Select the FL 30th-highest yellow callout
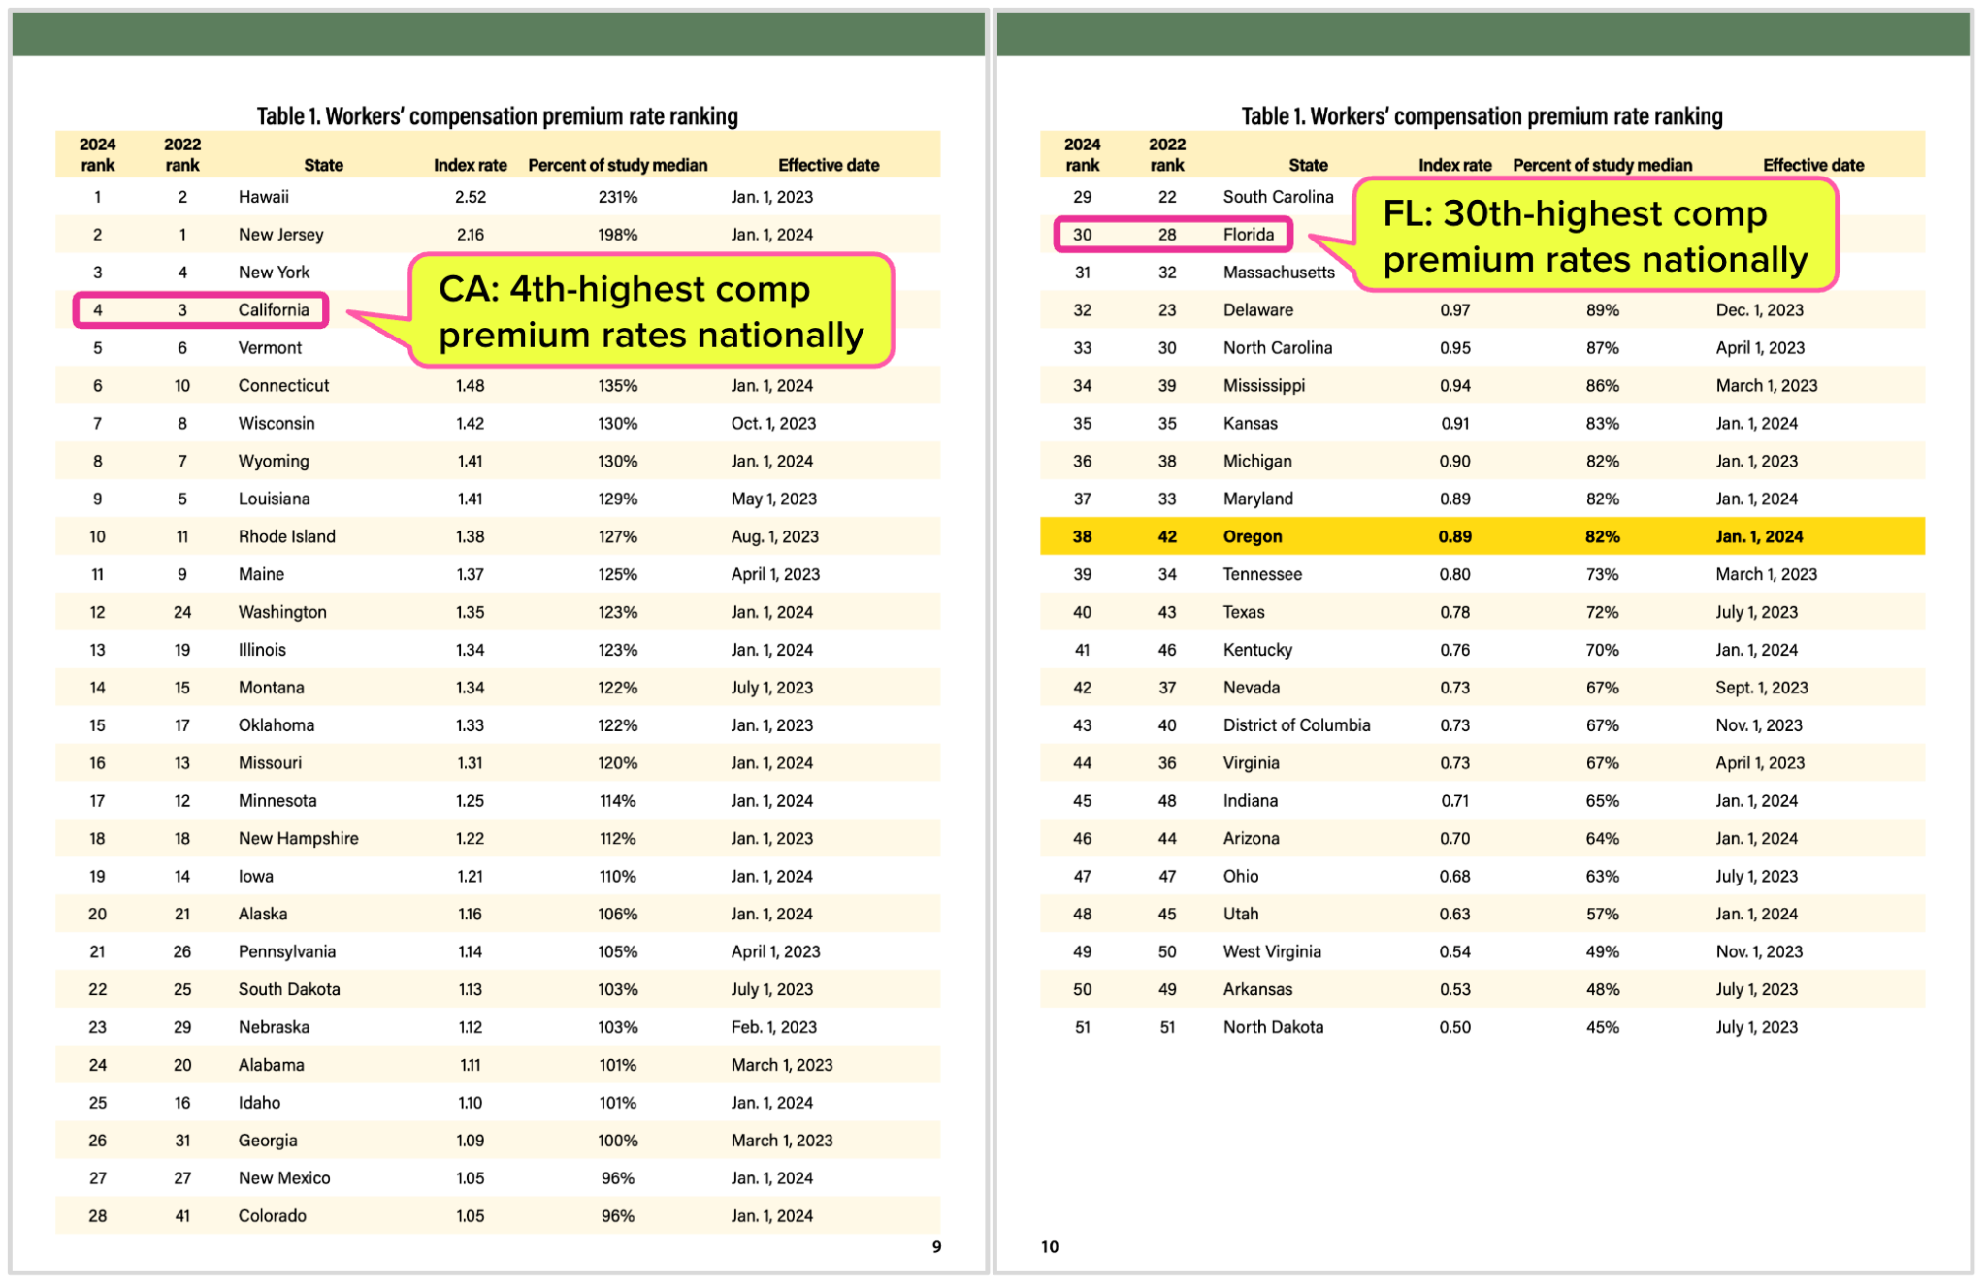The image size is (1987, 1287). (x=1595, y=236)
